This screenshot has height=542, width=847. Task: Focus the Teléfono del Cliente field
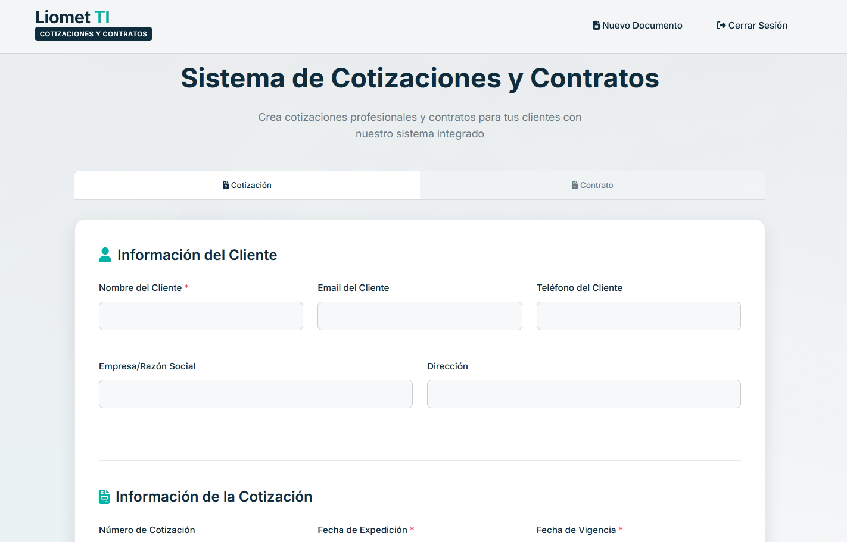coord(639,316)
